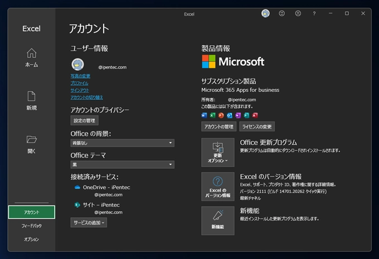
Task: Click the PowerPoint app icon in product list
Action: (x=221, y=115)
